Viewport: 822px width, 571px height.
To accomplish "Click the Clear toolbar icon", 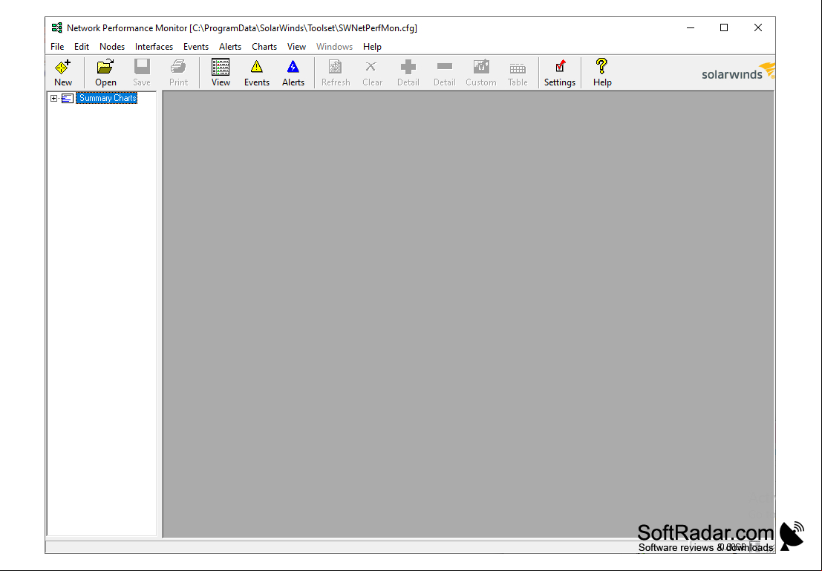I will [371, 67].
